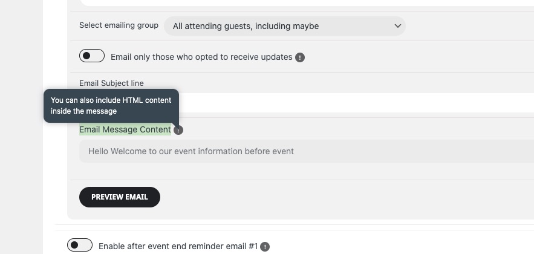Click the highlighted Email Message Content label

(125, 130)
